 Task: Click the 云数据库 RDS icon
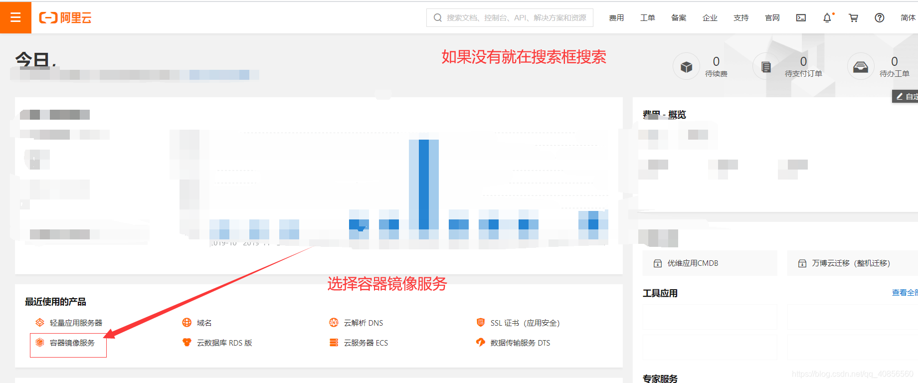coord(187,343)
